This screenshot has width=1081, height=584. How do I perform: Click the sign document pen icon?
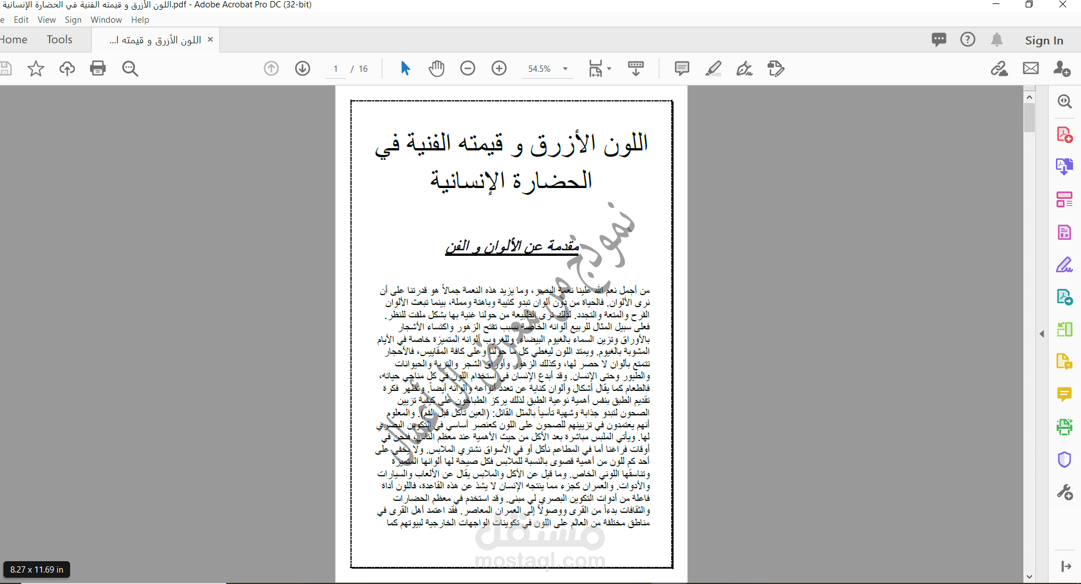(x=744, y=69)
